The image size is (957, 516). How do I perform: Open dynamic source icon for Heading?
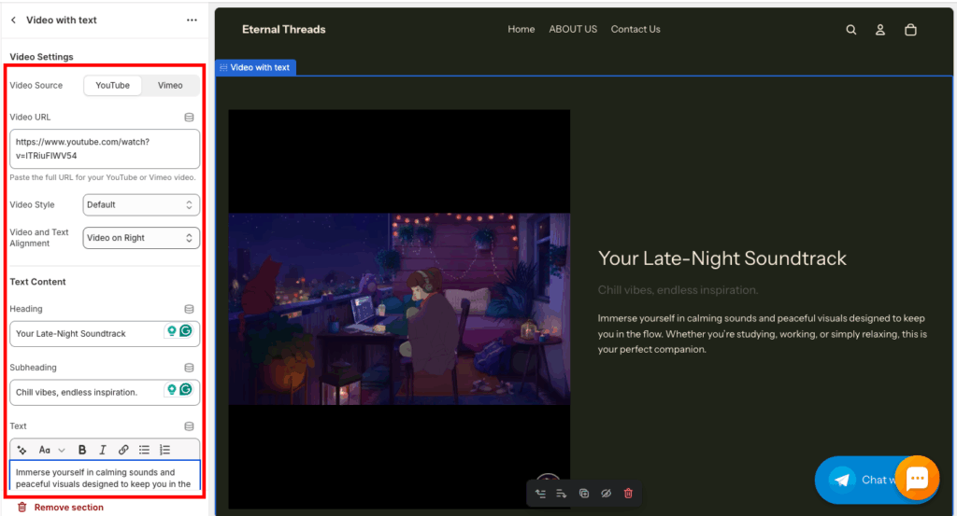tap(189, 309)
